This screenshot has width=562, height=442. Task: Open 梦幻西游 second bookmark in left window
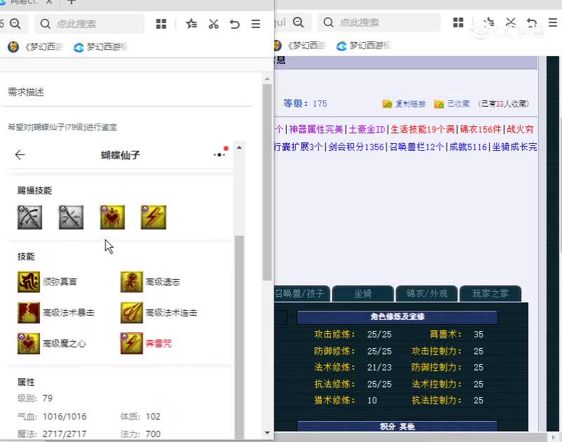point(100,47)
